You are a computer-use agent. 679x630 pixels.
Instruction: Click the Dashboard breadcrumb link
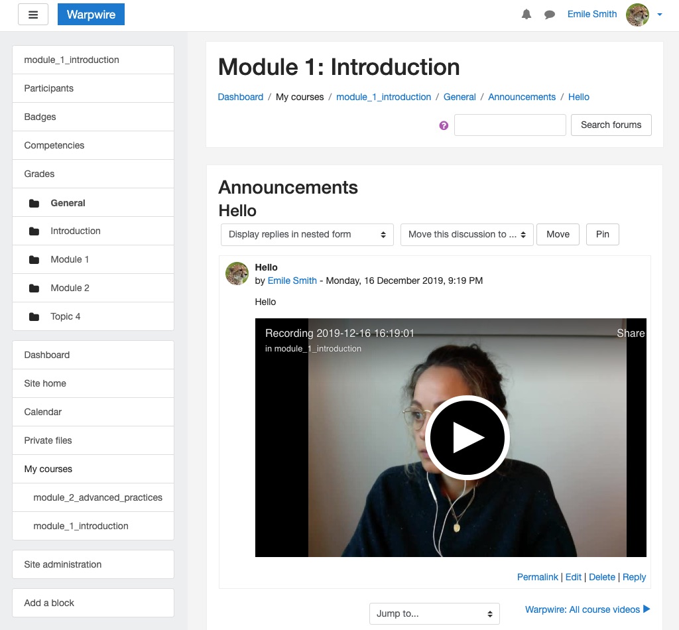point(240,97)
